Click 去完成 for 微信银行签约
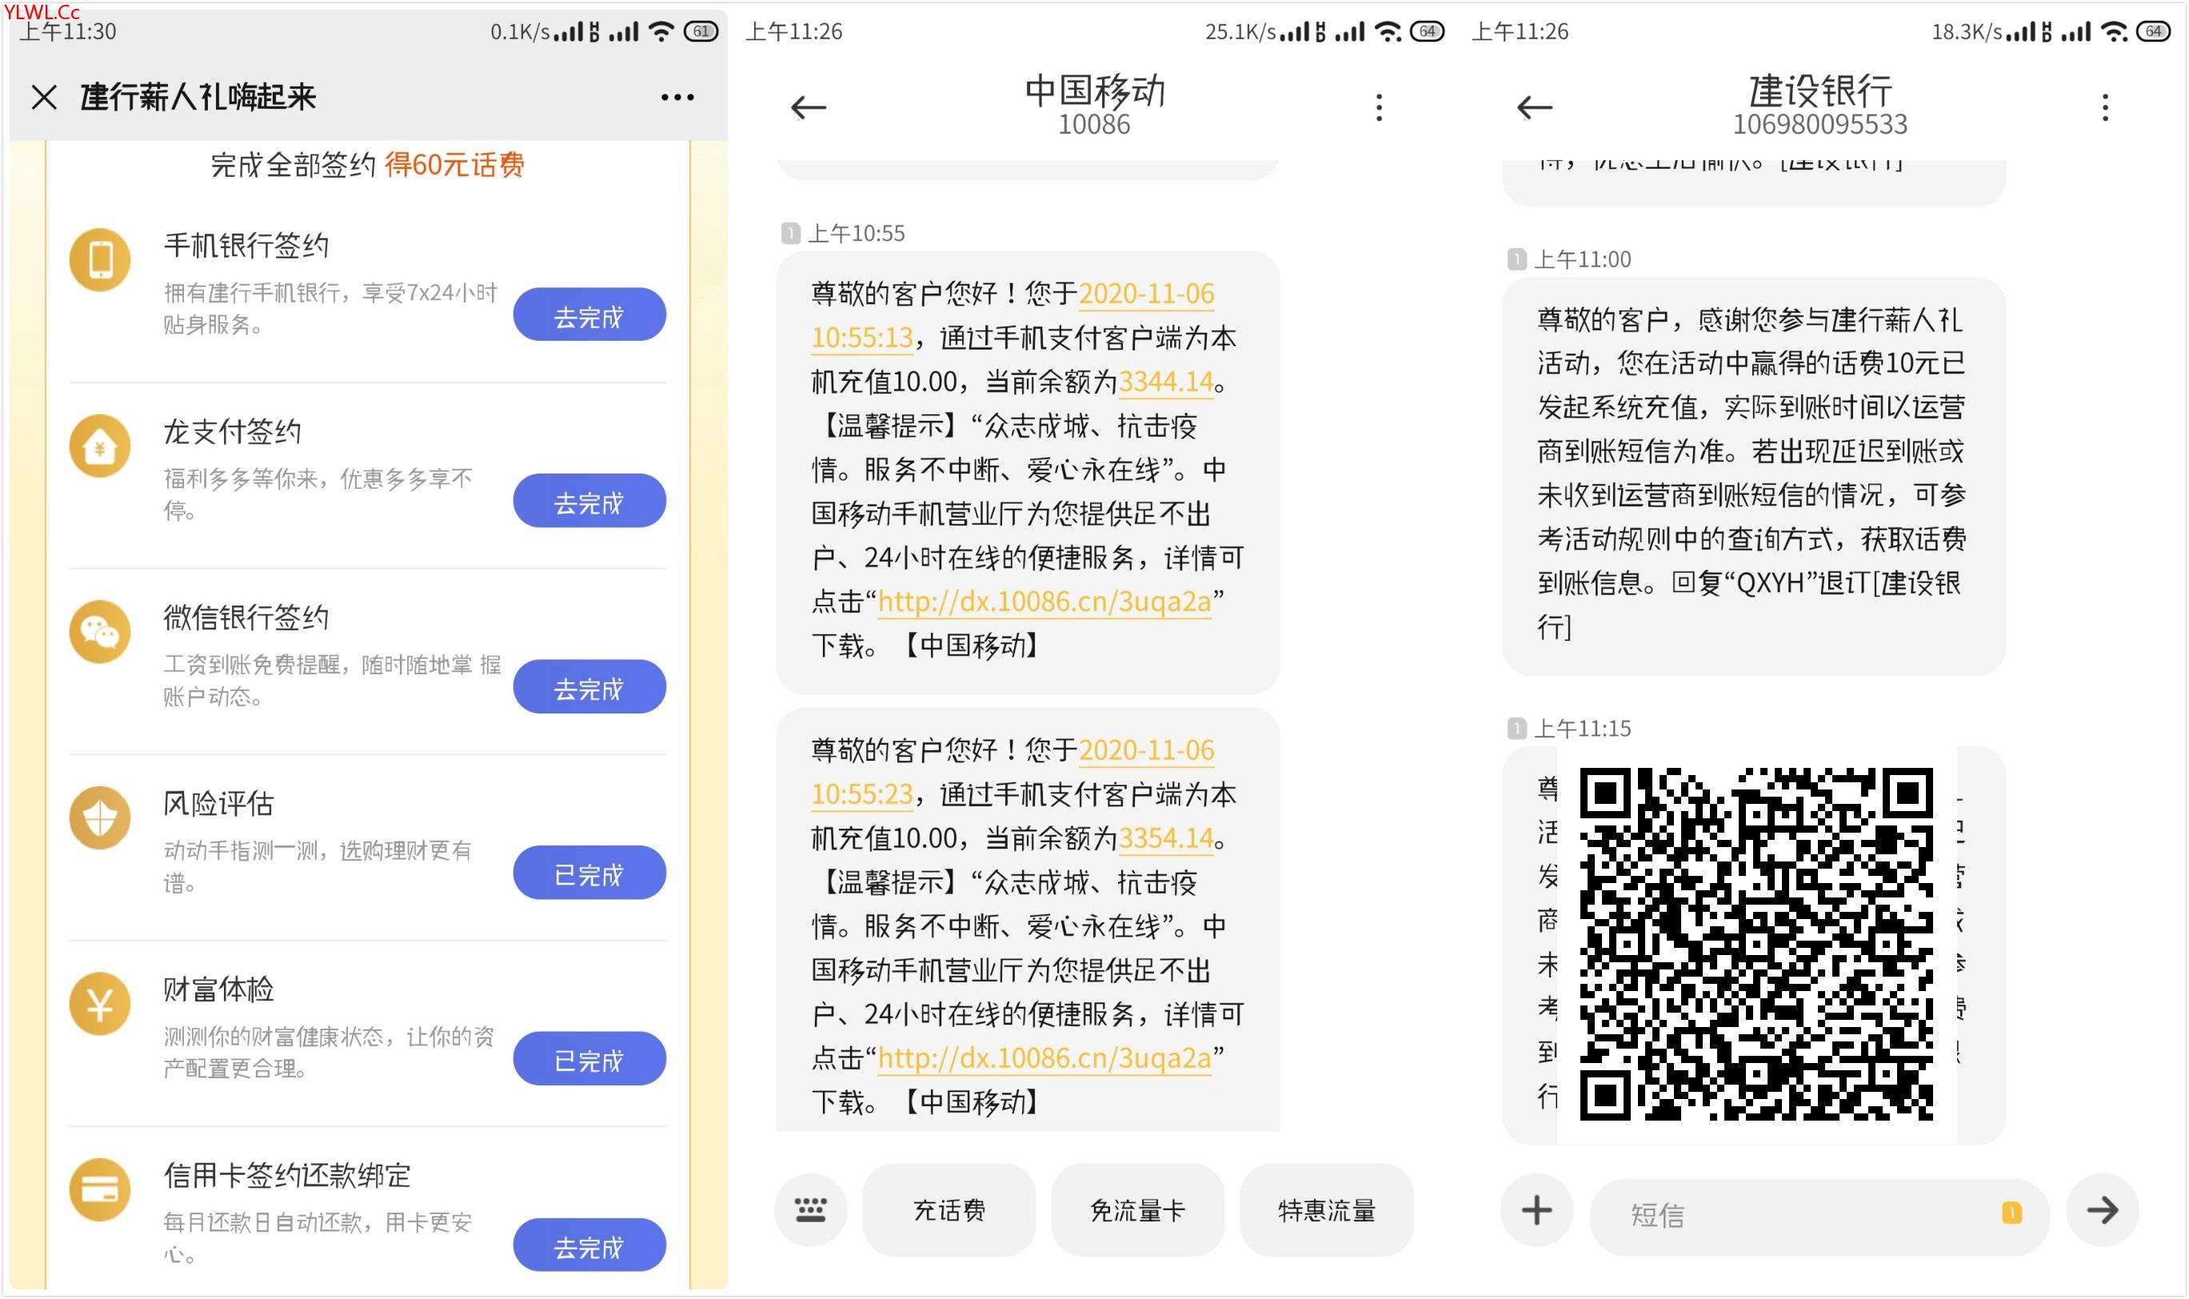 tap(589, 687)
